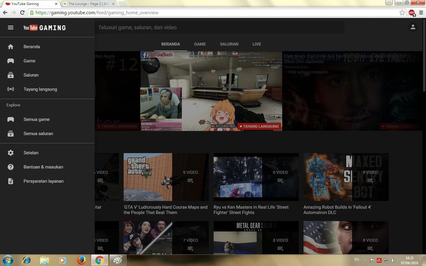The height and width of the screenshot is (266, 426).
Task: Select the Game controller icon in sidebar
Action: tap(11, 61)
